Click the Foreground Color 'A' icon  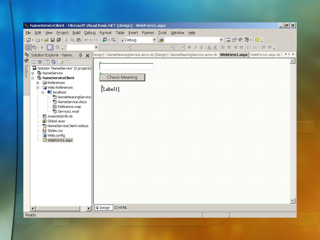tap(209, 48)
